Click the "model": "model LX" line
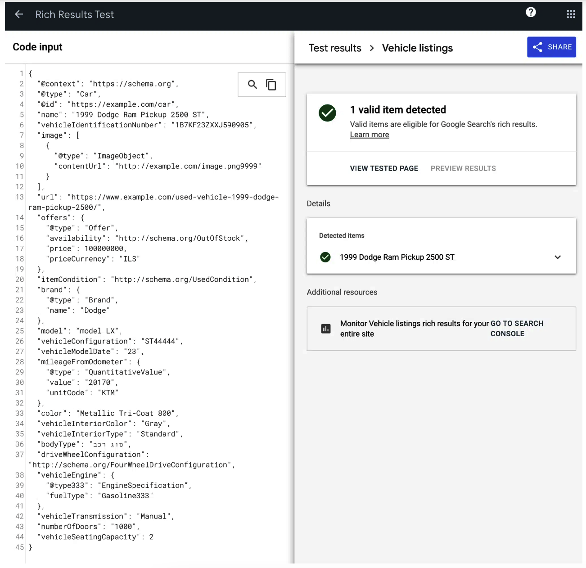 tap(80, 331)
